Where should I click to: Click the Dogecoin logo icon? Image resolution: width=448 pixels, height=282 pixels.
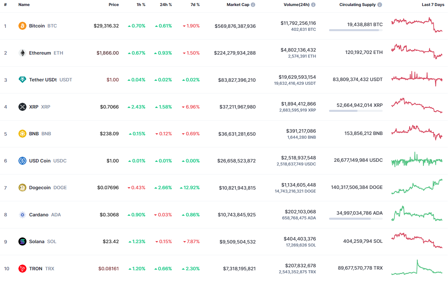tap(22, 188)
